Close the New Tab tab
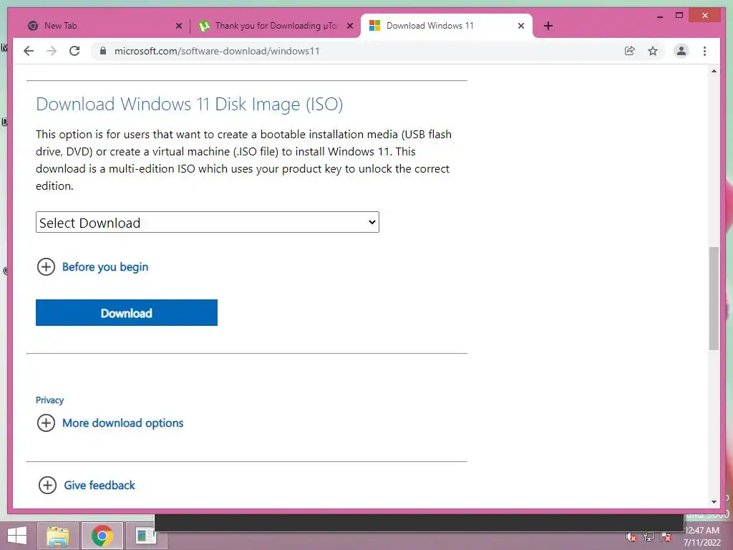Viewport: 733px width, 550px height. 178,26
